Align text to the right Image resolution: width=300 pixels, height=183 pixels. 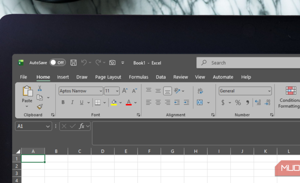pos(167,102)
